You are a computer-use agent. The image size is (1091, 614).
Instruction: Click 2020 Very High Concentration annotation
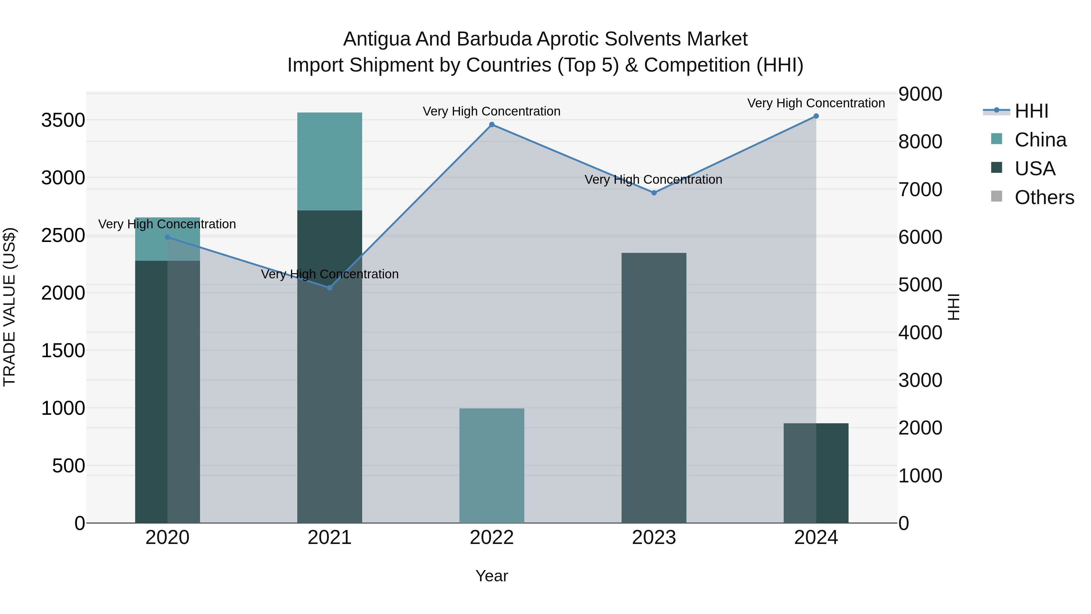coord(167,224)
